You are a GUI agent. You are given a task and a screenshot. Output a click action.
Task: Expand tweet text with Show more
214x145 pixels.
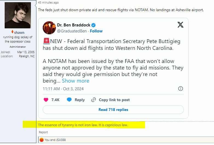76,81
